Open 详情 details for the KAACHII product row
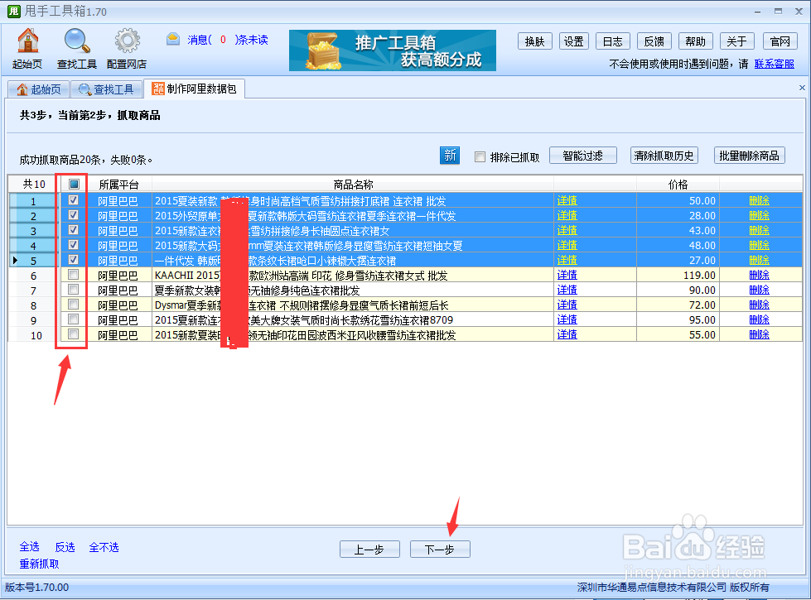Image resolution: width=811 pixels, height=600 pixels. pyautogui.click(x=567, y=275)
